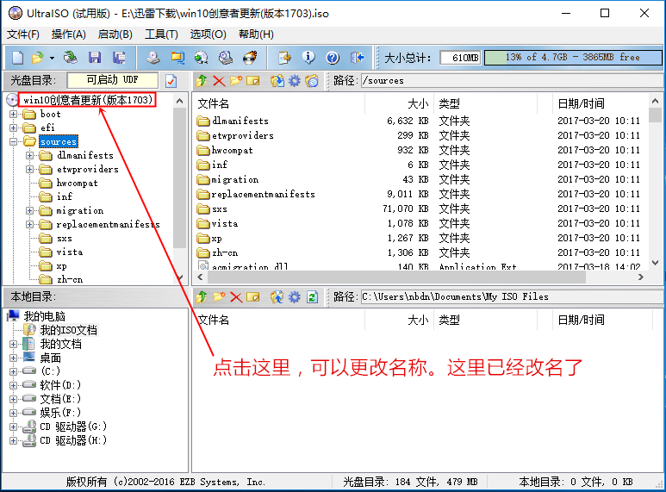Click the disc properties checkmark icon
This screenshot has width=666, height=492.
pyautogui.click(x=171, y=81)
